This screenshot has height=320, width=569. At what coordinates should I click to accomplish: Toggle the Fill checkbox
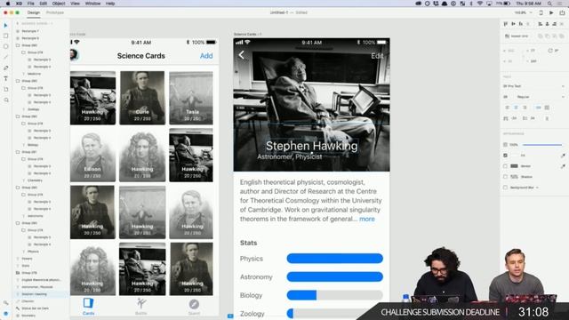tap(505, 156)
